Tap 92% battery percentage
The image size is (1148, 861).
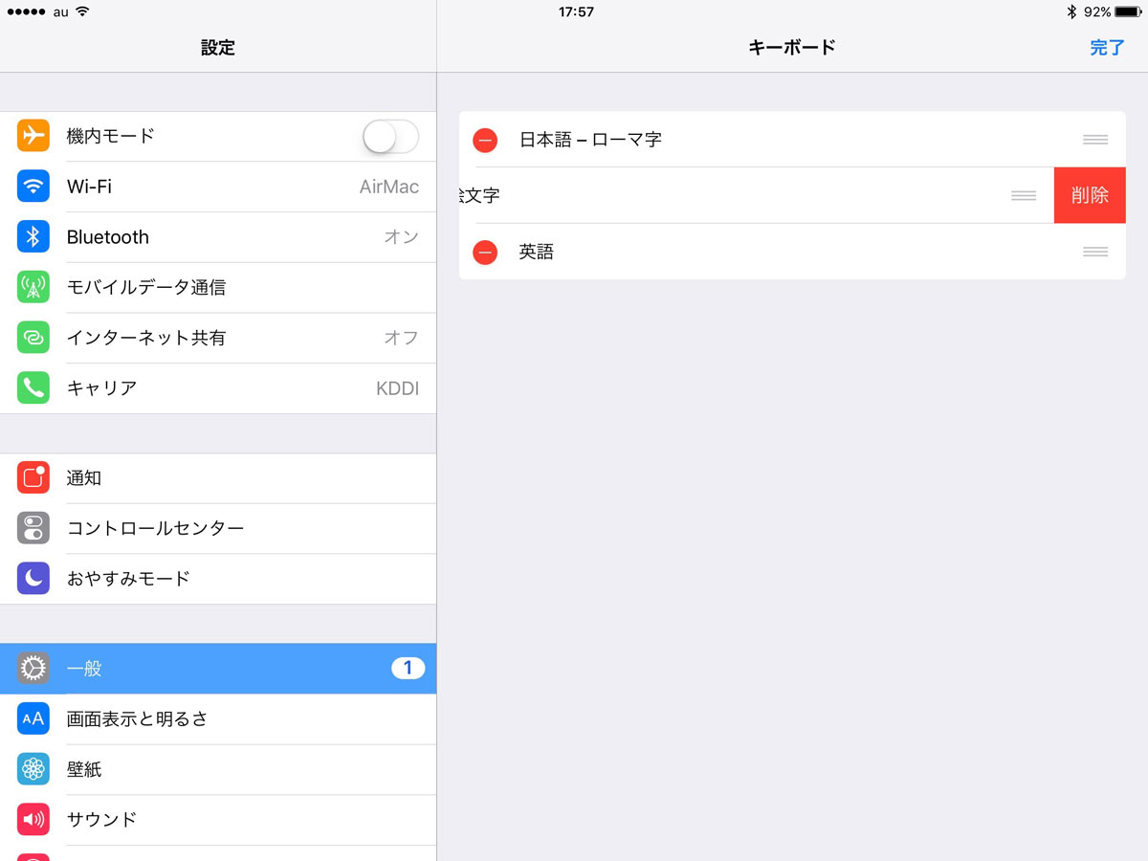(x=1097, y=11)
